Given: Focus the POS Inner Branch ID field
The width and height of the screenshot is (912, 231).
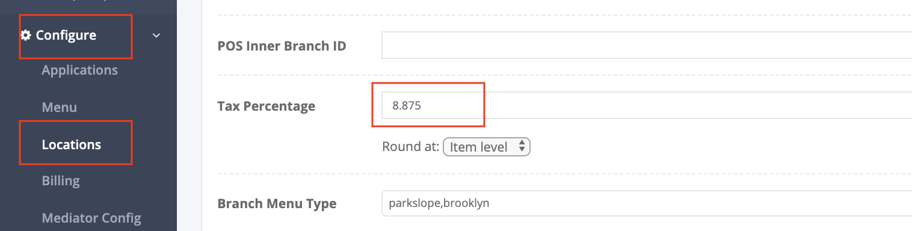Looking at the screenshot, I should tap(647, 45).
